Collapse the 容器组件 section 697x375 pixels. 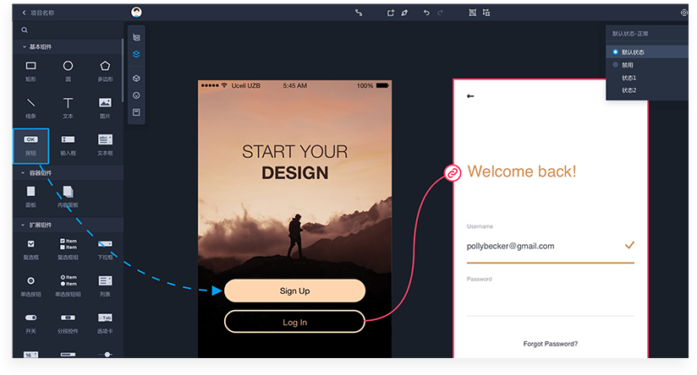click(24, 172)
